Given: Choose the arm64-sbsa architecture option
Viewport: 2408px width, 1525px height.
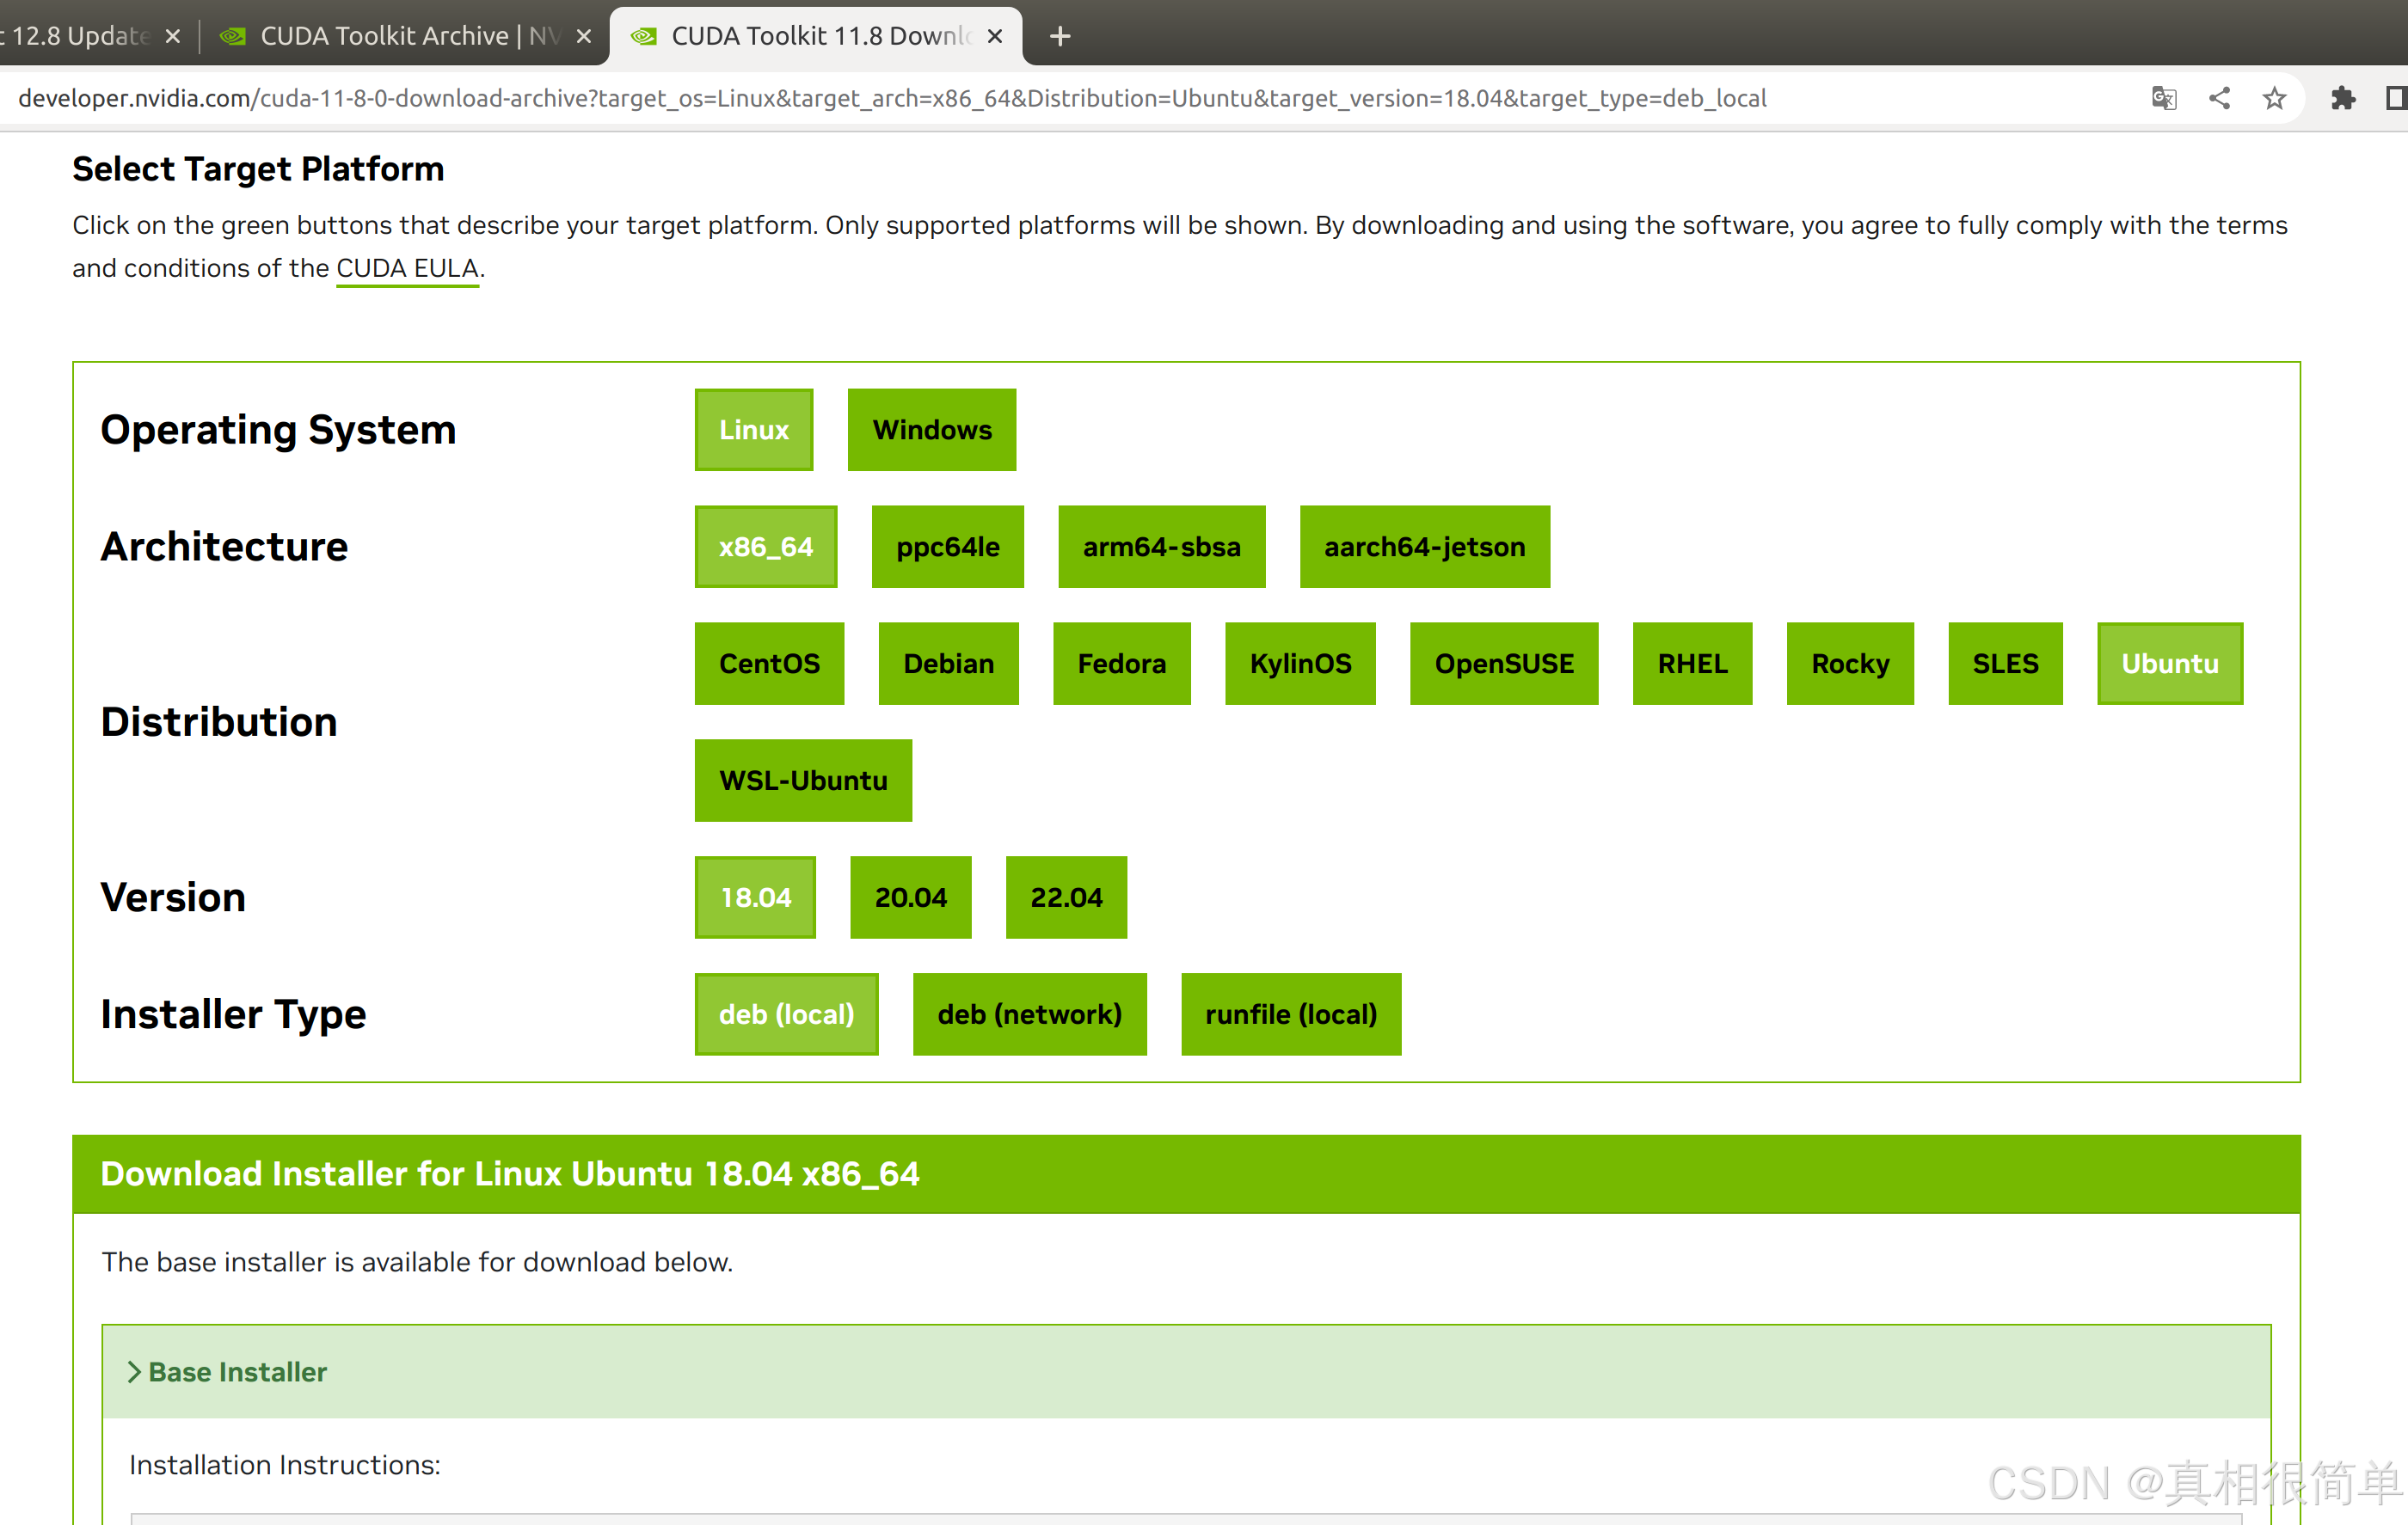Looking at the screenshot, I should tap(1161, 547).
